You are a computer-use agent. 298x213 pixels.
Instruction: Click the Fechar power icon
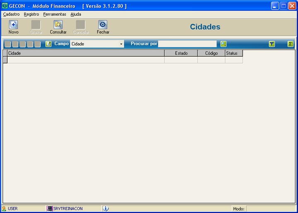click(103, 25)
